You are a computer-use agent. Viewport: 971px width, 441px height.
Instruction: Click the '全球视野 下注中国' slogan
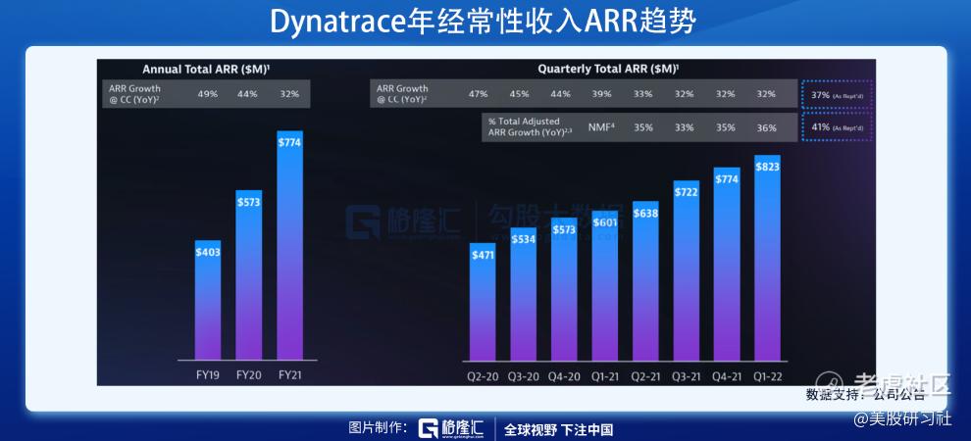click(559, 428)
